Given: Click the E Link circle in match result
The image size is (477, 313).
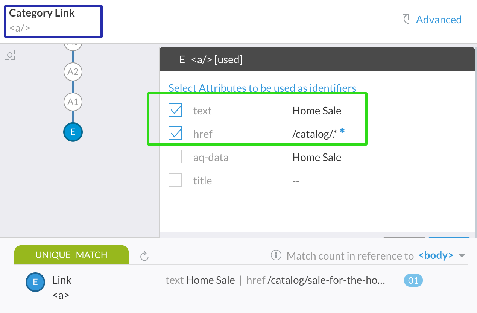Looking at the screenshot, I should point(35,282).
